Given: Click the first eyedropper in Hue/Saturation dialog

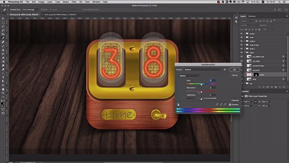Looking at the screenshot, I should click(x=217, y=105).
